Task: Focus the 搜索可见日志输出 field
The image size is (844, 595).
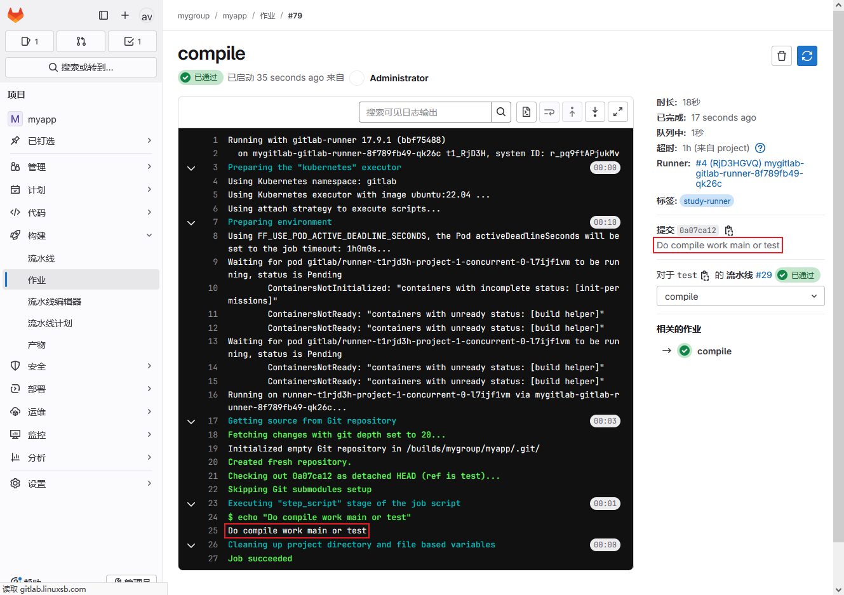Action: (x=425, y=112)
